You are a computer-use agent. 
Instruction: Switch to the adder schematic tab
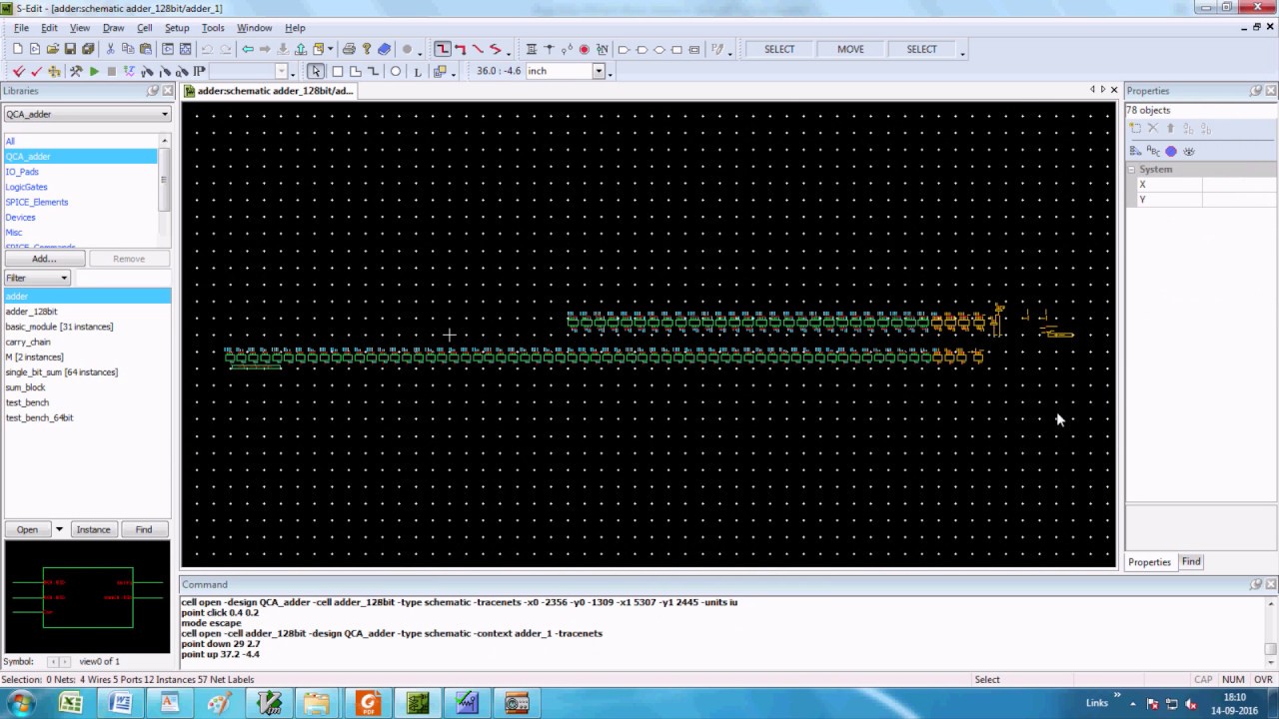pyautogui.click(x=268, y=91)
